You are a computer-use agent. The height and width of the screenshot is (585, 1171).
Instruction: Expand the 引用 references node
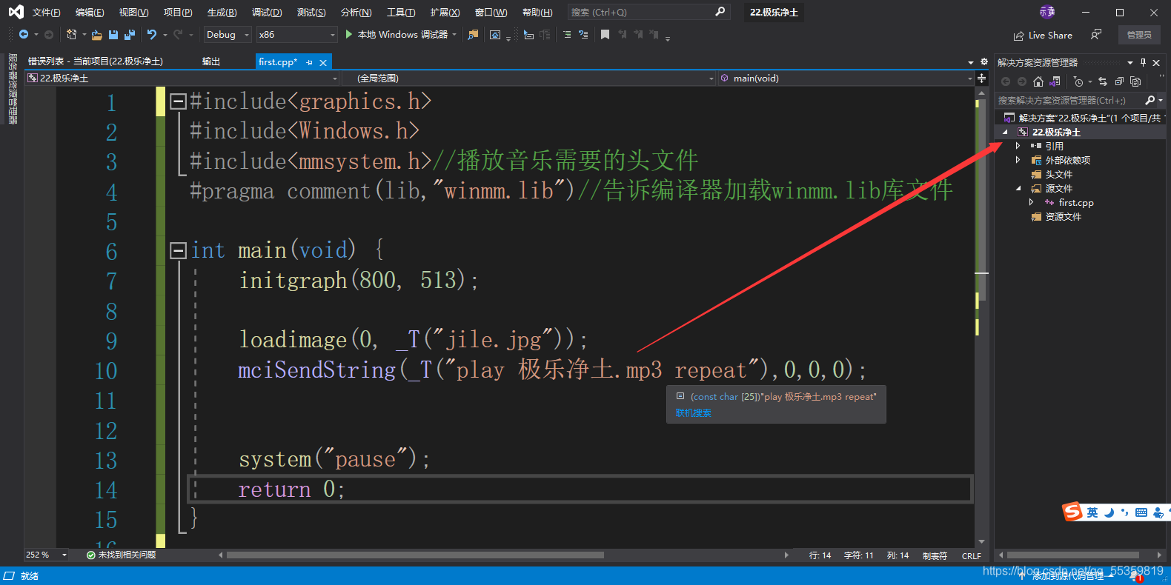[1018, 146]
